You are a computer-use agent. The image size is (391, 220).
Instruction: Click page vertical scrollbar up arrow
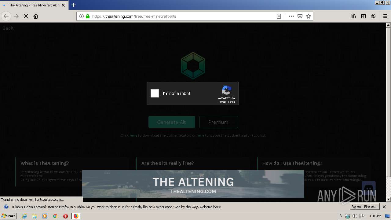(388, 25)
